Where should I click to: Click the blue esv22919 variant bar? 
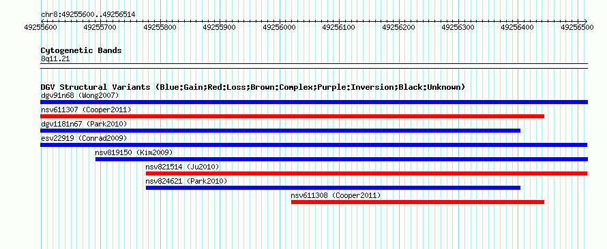pos(314,145)
